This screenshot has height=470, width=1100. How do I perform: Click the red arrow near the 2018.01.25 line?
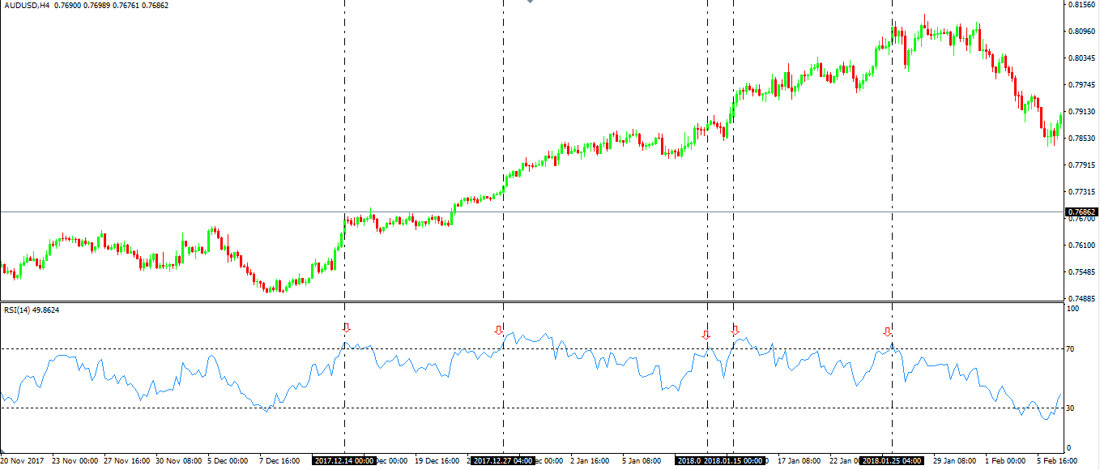coord(887,331)
